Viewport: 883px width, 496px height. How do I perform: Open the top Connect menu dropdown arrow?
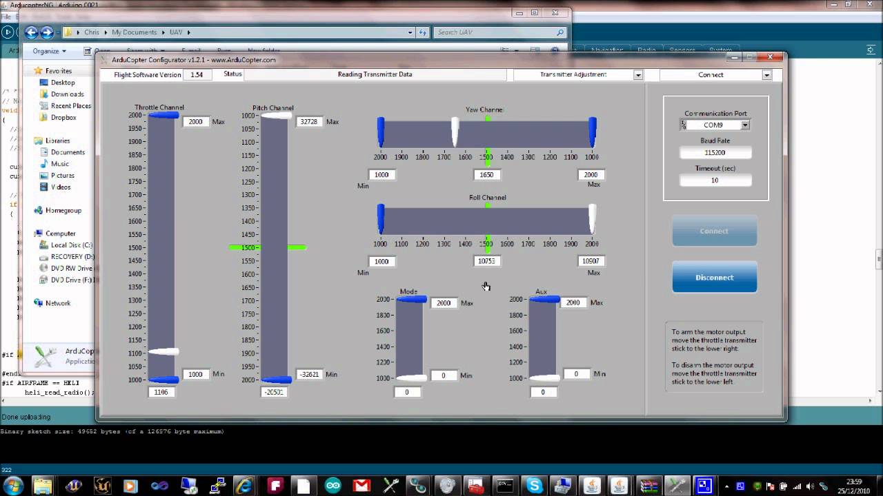click(x=766, y=75)
